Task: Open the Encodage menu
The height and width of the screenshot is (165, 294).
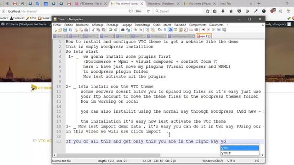Action: [x=112, y=25]
